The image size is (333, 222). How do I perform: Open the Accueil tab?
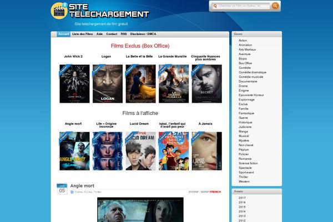click(63, 34)
